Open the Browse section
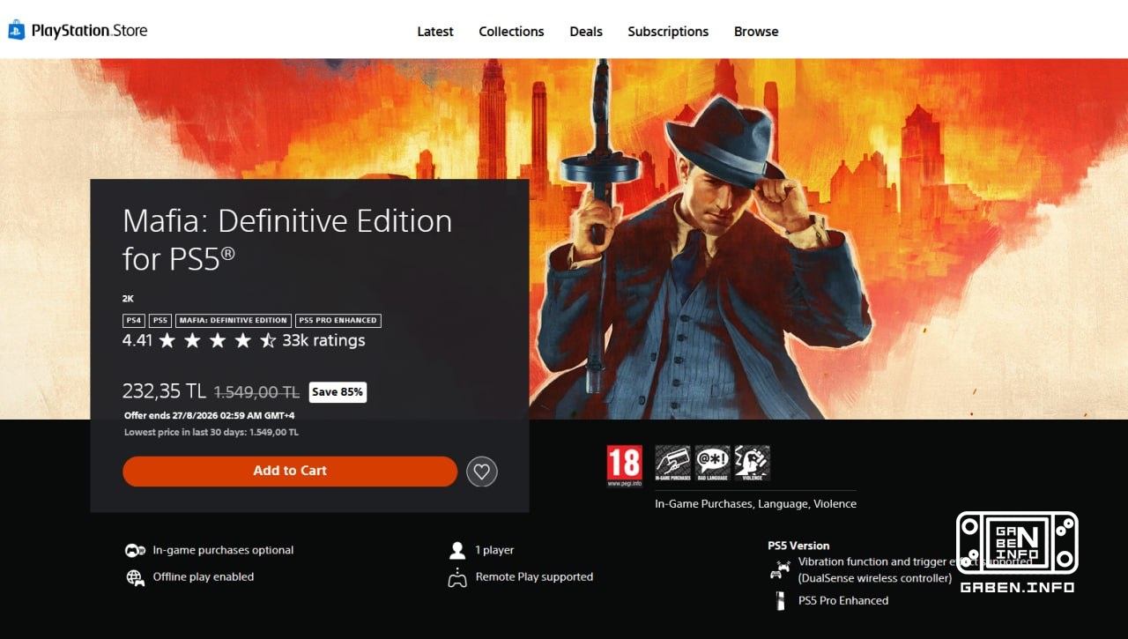The height and width of the screenshot is (639, 1128). [x=756, y=31]
